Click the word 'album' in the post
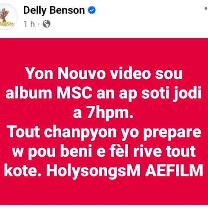The height and width of the screenshot is (208, 208). point(29,92)
